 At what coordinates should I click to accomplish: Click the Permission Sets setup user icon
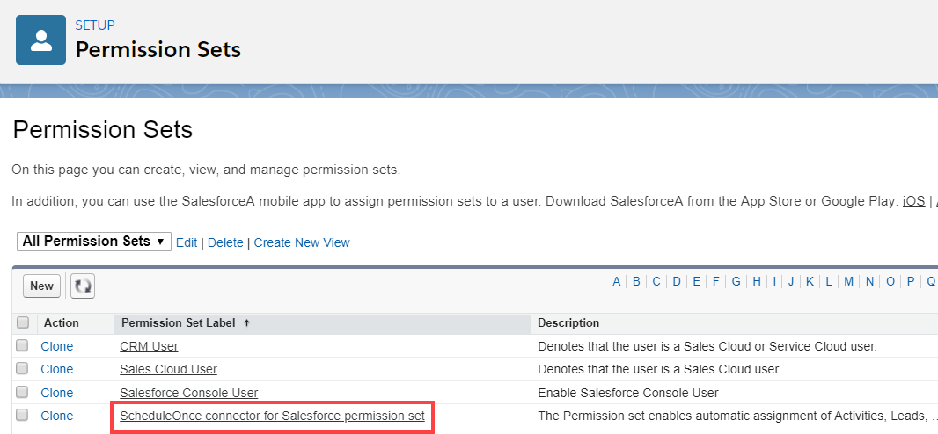click(x=40, y=40)
